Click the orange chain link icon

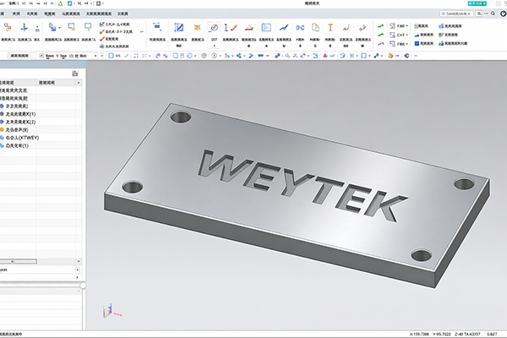coord(8,28)
